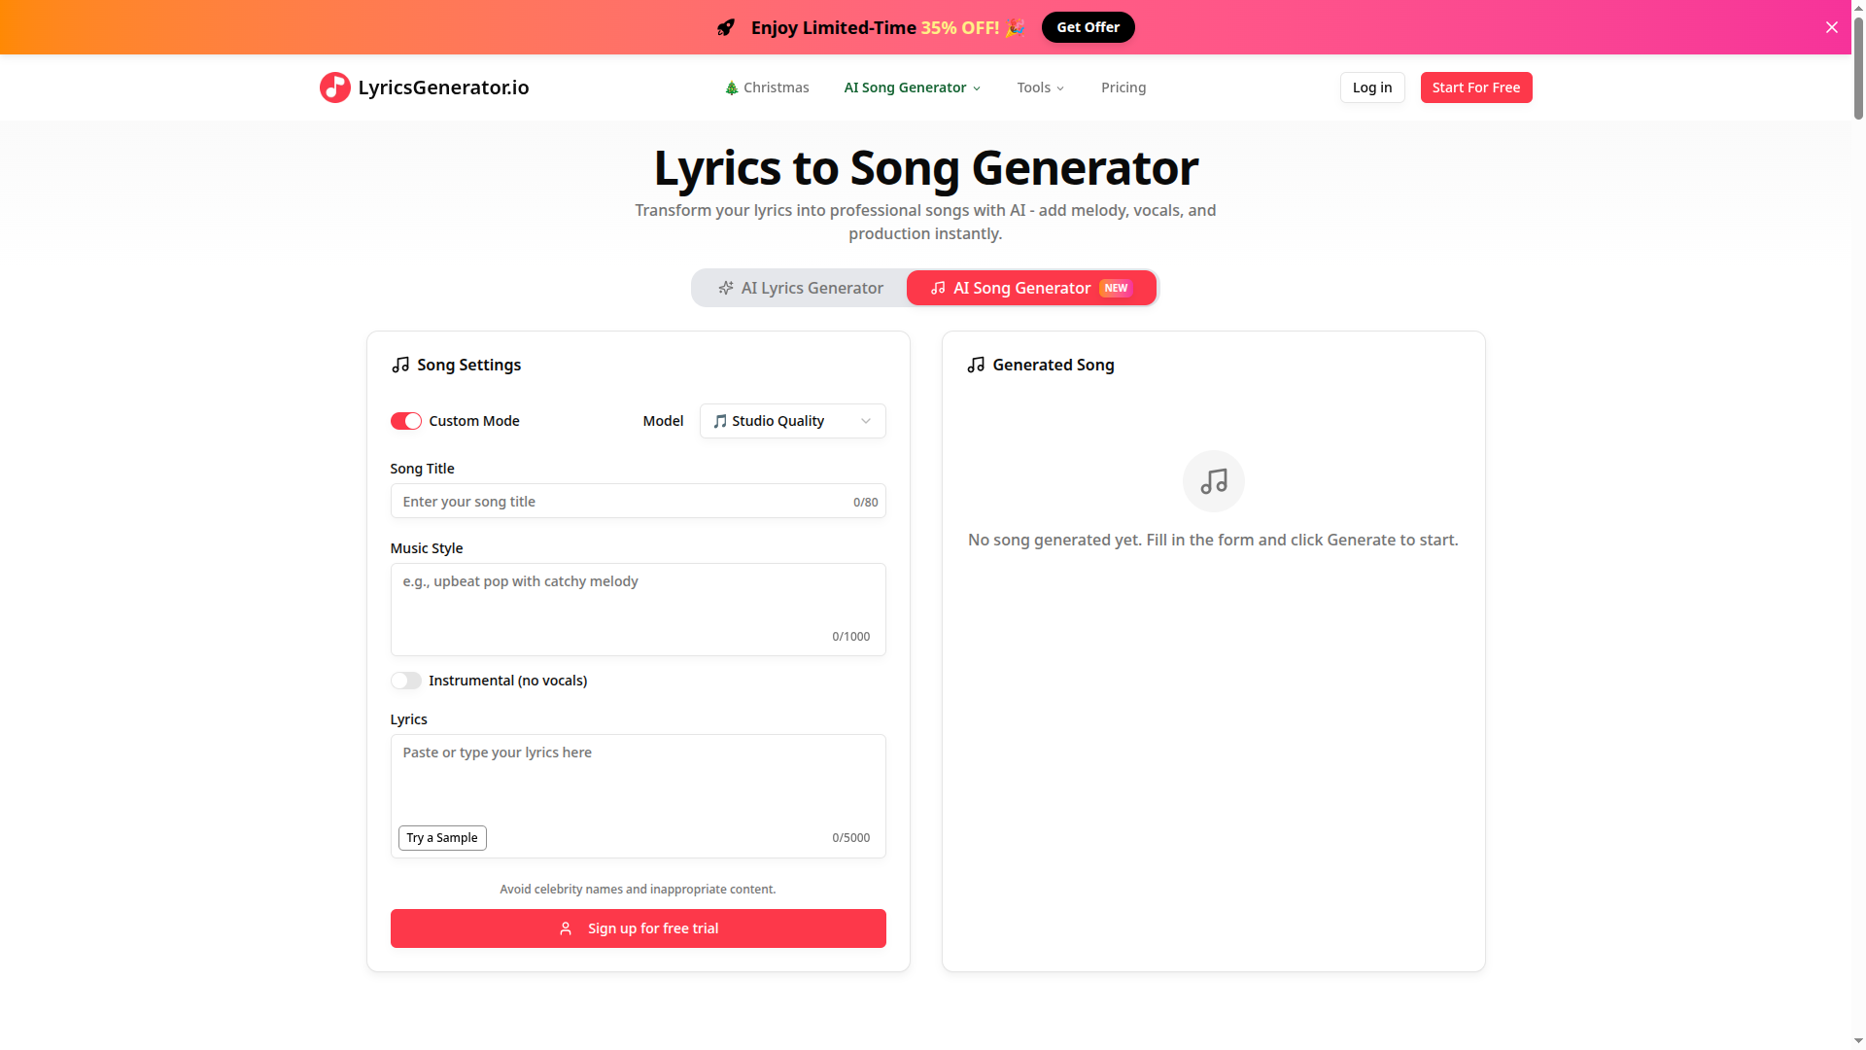Click the user icon inside the signup button

click(x=567, y=928)
